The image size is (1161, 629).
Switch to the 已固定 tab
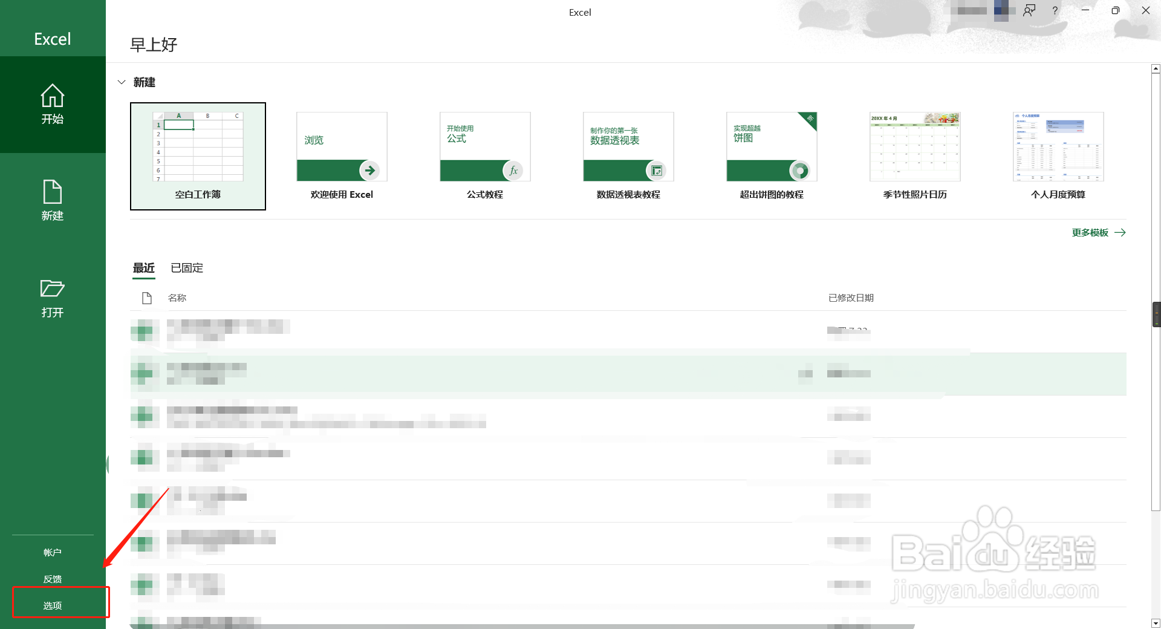pyautogui.click(x=187, y=268)
